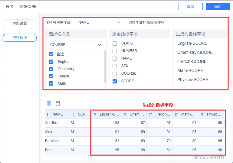Click text type icon of NAME column

click(x=48, y=114)
